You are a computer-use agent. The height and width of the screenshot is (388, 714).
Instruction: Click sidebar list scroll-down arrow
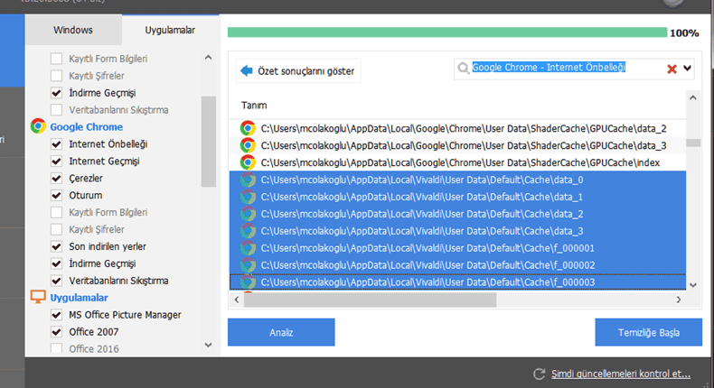[208, 346]
